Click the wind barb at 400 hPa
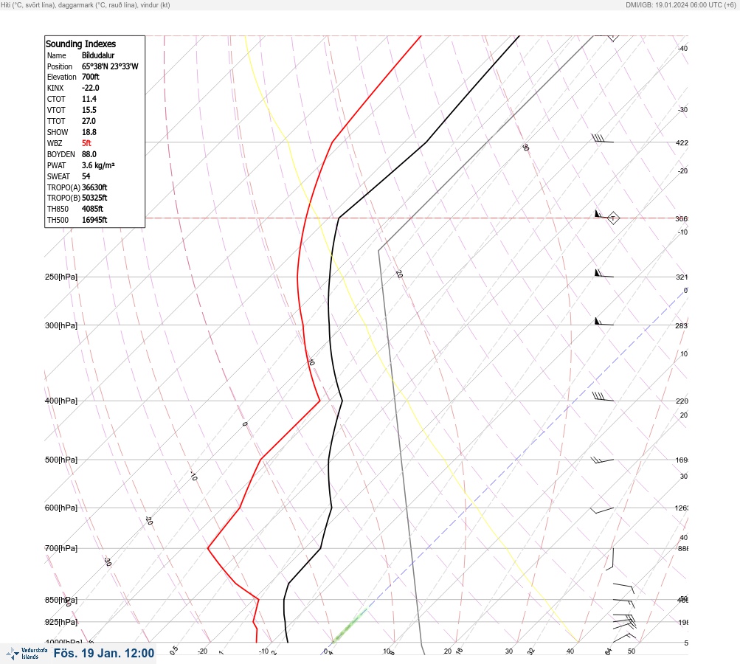Viewport: 740px width, 664px height. (x=603, y=397)
